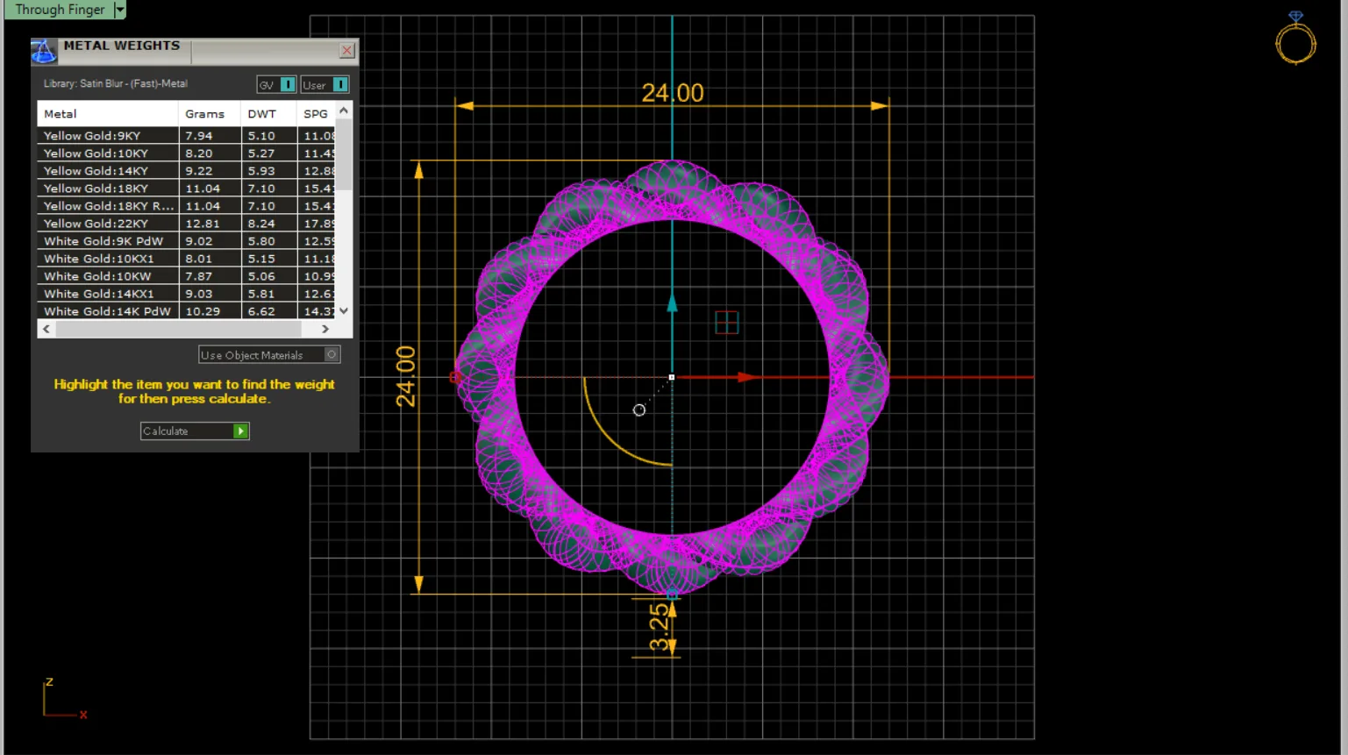
Task: Click the red square crosshair marker
Action: coord(727,323)
